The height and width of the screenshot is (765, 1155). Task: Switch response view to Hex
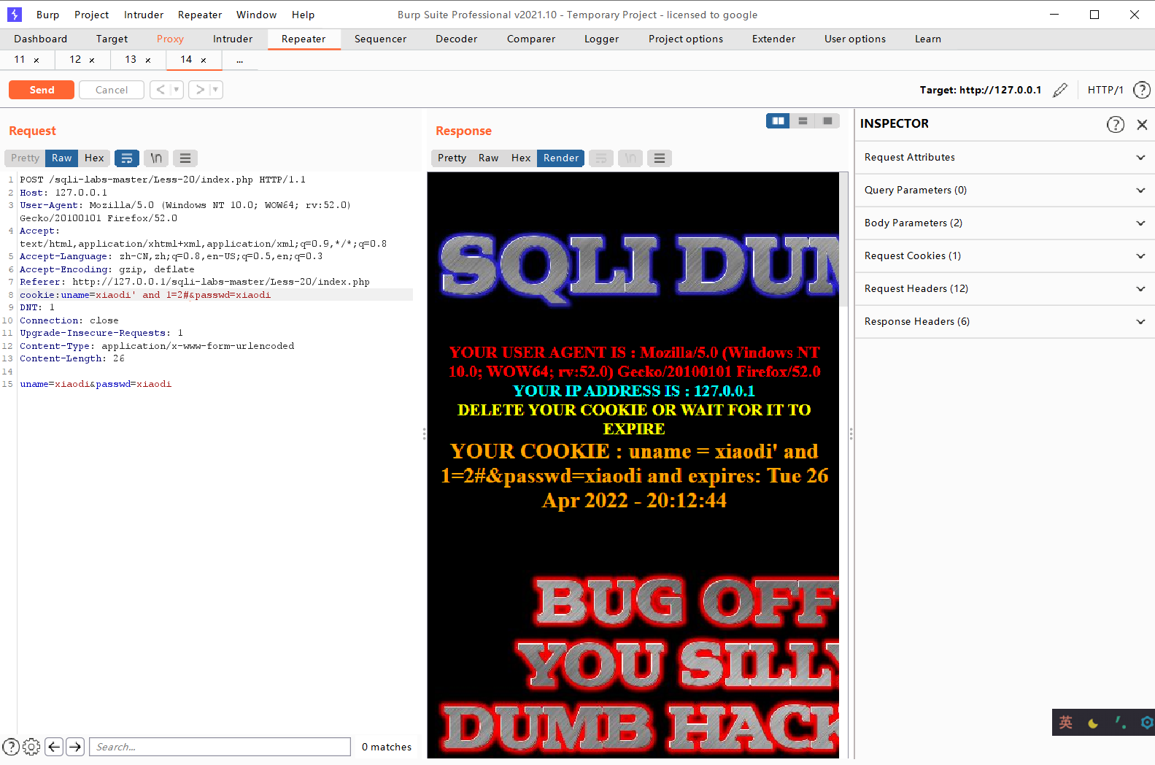coord(521,158)
